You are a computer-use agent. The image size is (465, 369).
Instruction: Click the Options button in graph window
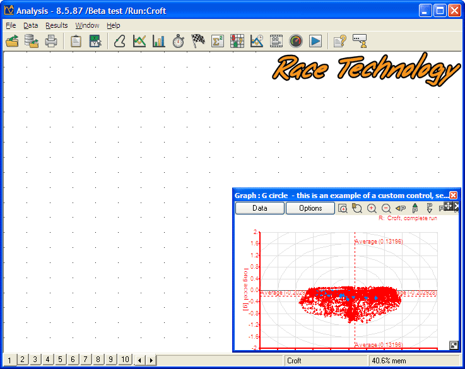coord(310,208)
